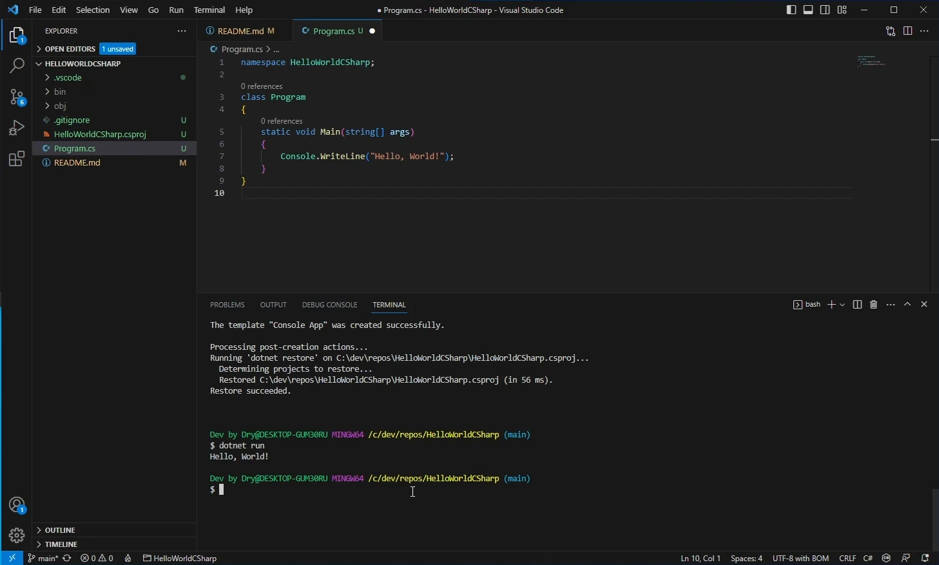Viewport: 939px width, 565px height.
Task: Toggle the secondary side bar
Action: pos(826,10)
